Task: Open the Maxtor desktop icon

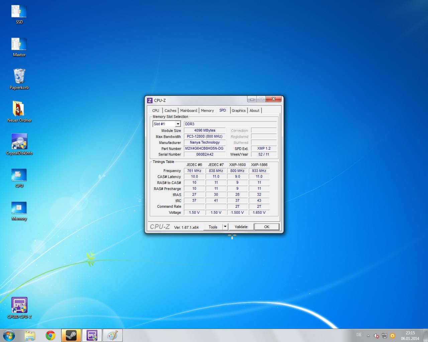Action: coord(19,47)
